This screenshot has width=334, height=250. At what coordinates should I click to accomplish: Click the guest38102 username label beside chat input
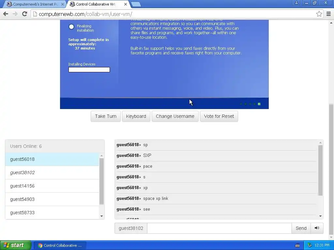[x=131, y=228]
